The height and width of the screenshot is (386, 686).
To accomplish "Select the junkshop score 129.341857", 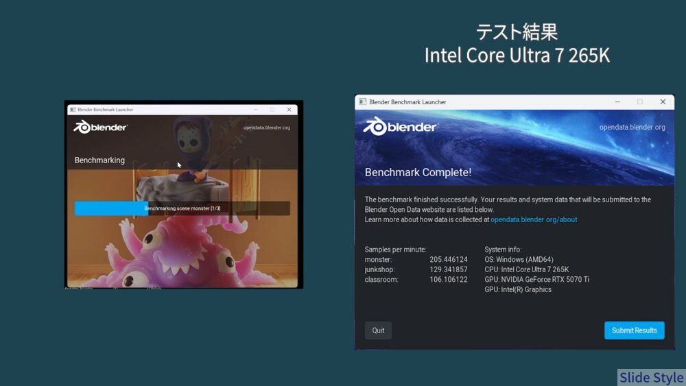I will (x=449, y=269).
